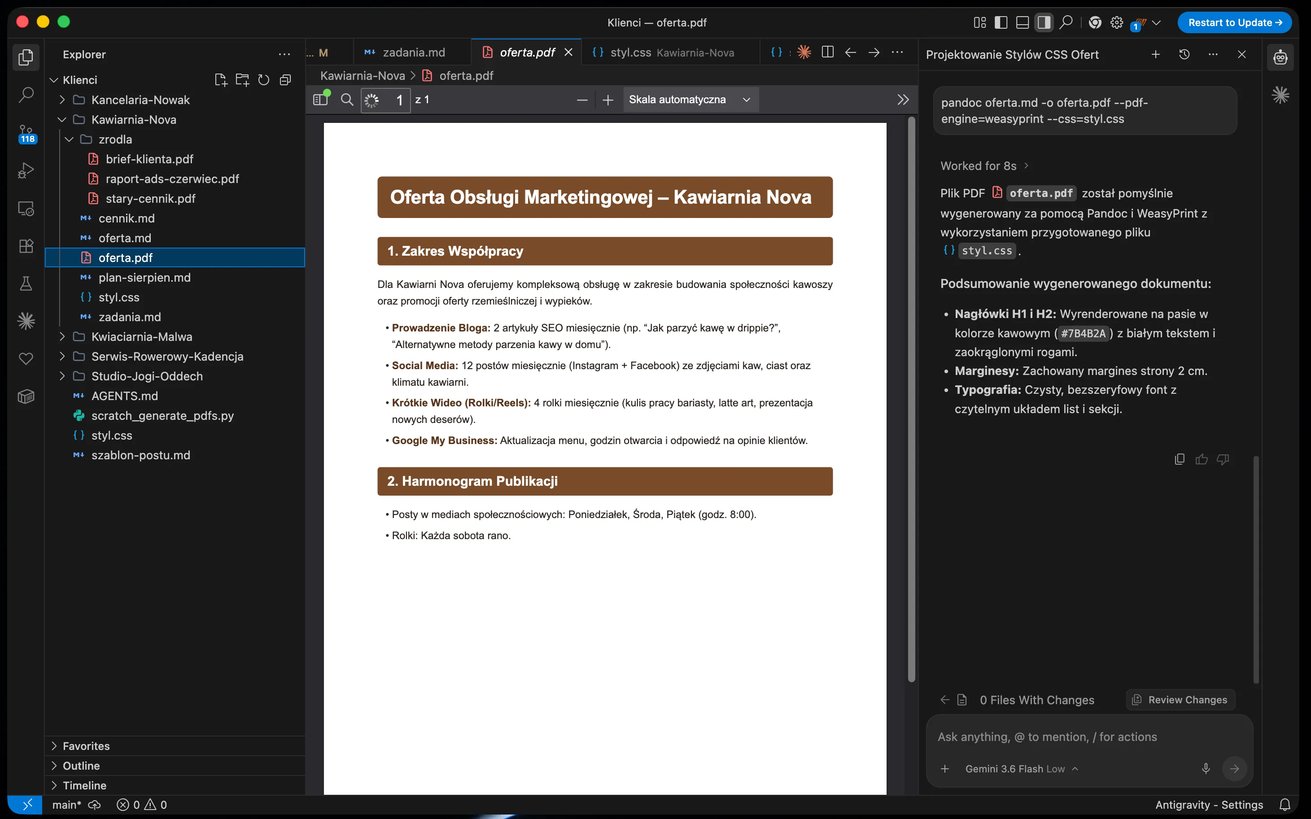Click the PDF viewer vertical scrollbar

pos(912,399)
